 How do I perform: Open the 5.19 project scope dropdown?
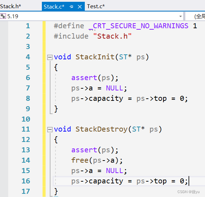(180, 16)
